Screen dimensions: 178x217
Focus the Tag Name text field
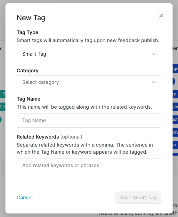(89, 121)
